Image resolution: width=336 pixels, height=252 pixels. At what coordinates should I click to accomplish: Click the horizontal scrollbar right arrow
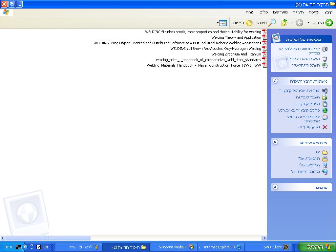tap(264, 238)
